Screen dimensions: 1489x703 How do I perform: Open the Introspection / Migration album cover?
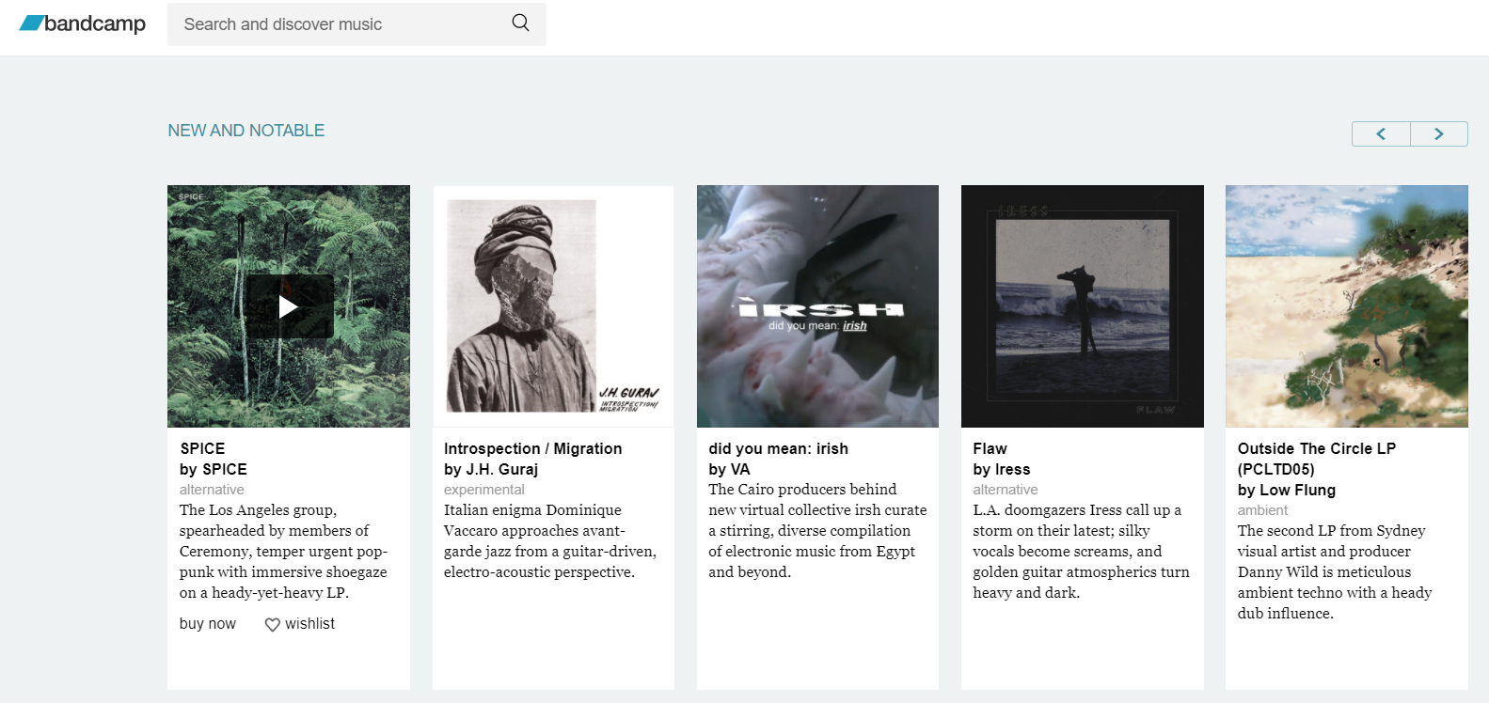click(x=553, y=306)
